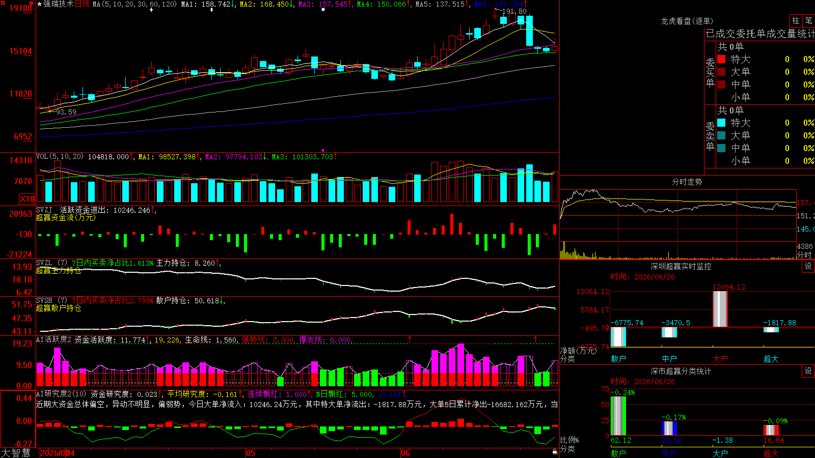The width and height of the screenshot is (815, 458).
Task: Click the 大智慧 logo in the bottom-left corner
Action: point(16,453)
